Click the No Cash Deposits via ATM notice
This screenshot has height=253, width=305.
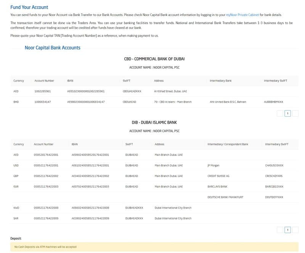click(x=154, y=247)
